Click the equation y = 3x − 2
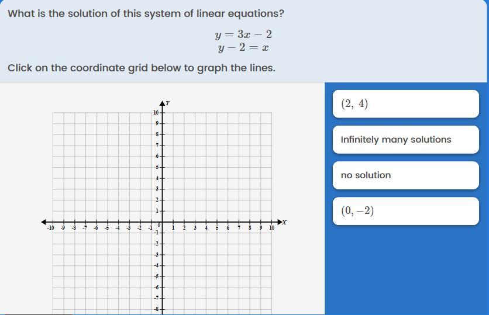Viewport: 489px width, 315px height. [x=243, y=34]
